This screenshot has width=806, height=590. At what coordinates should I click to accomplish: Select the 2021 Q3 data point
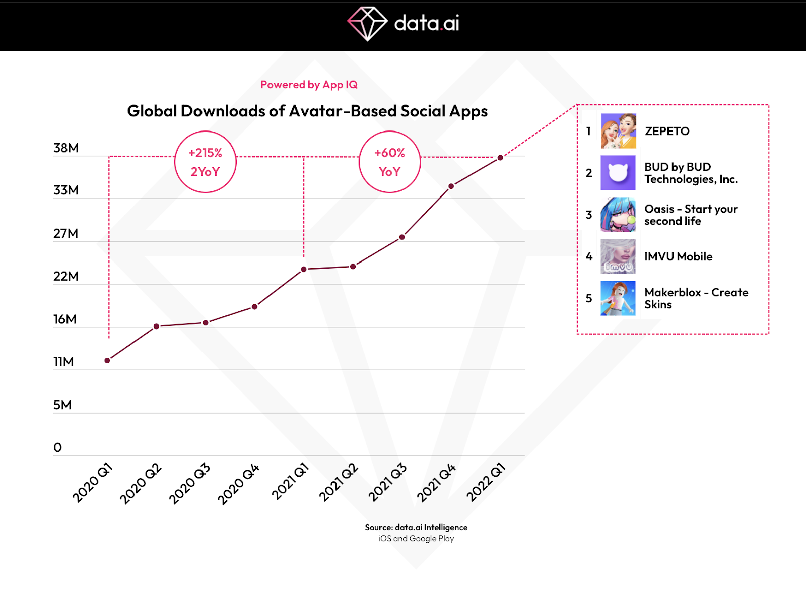click(402, 237)
